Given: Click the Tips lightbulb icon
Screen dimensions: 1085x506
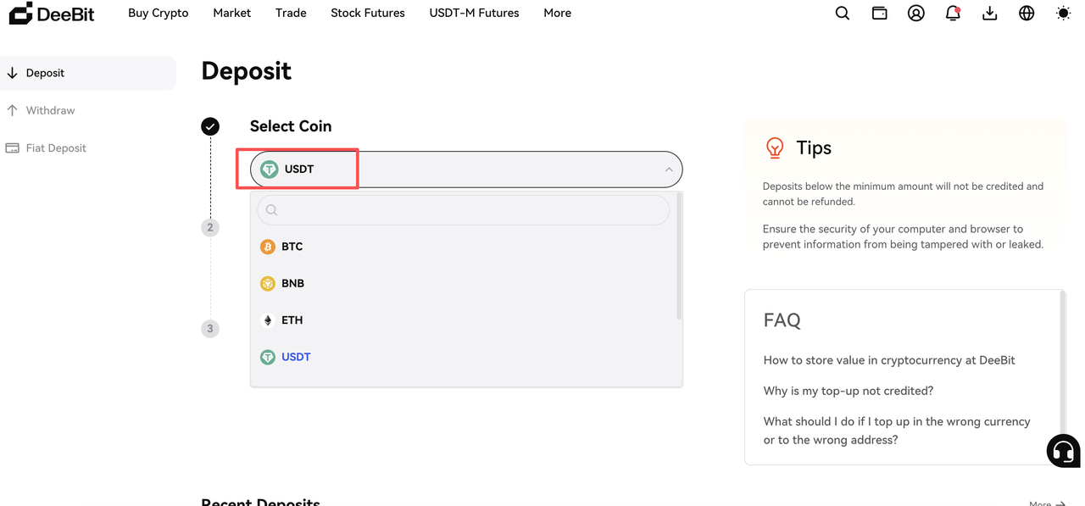Looking at the screenshot, I should (775, 148).
